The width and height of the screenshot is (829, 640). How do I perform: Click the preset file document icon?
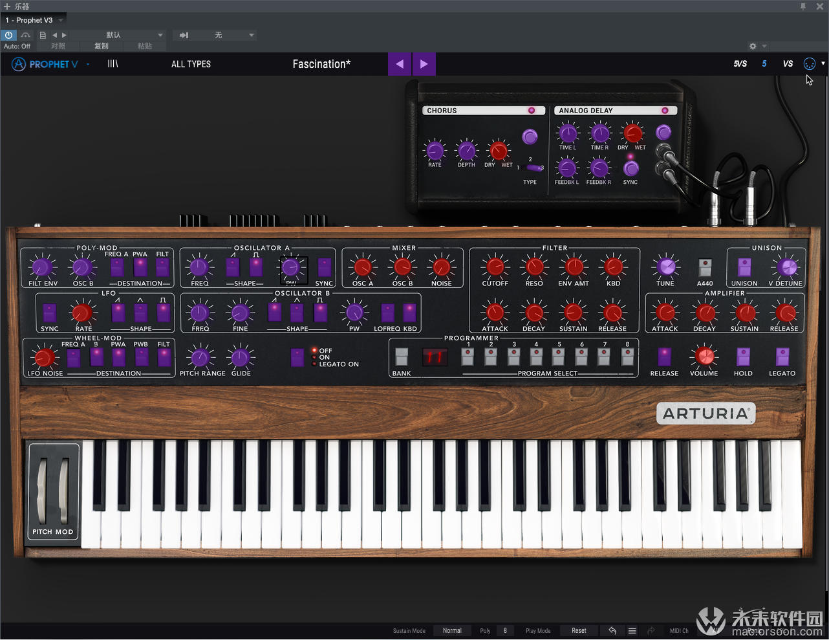point(43,35)
